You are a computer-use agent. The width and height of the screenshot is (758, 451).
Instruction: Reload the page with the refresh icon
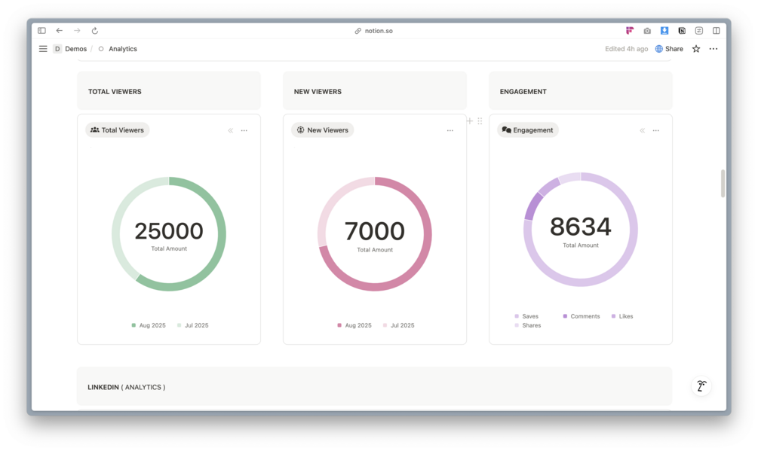point(95,30)
